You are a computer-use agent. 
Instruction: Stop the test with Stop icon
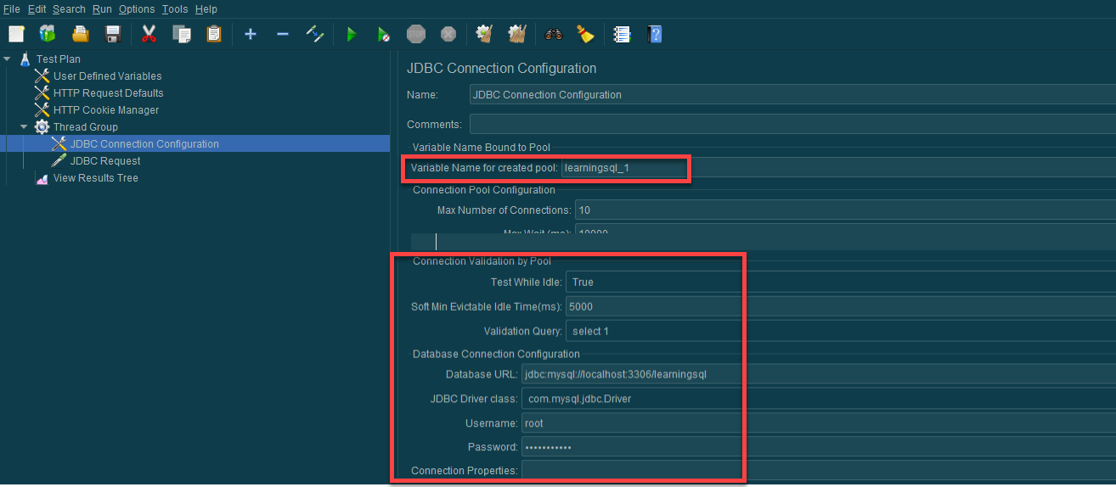pos(416,34)
